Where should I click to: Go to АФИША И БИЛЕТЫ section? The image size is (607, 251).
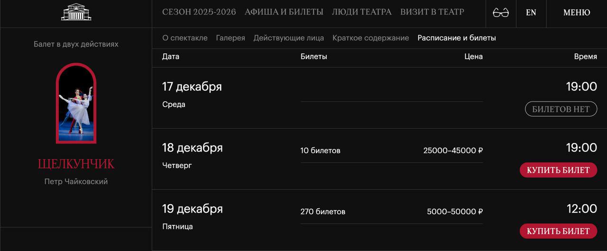point(284,12)
